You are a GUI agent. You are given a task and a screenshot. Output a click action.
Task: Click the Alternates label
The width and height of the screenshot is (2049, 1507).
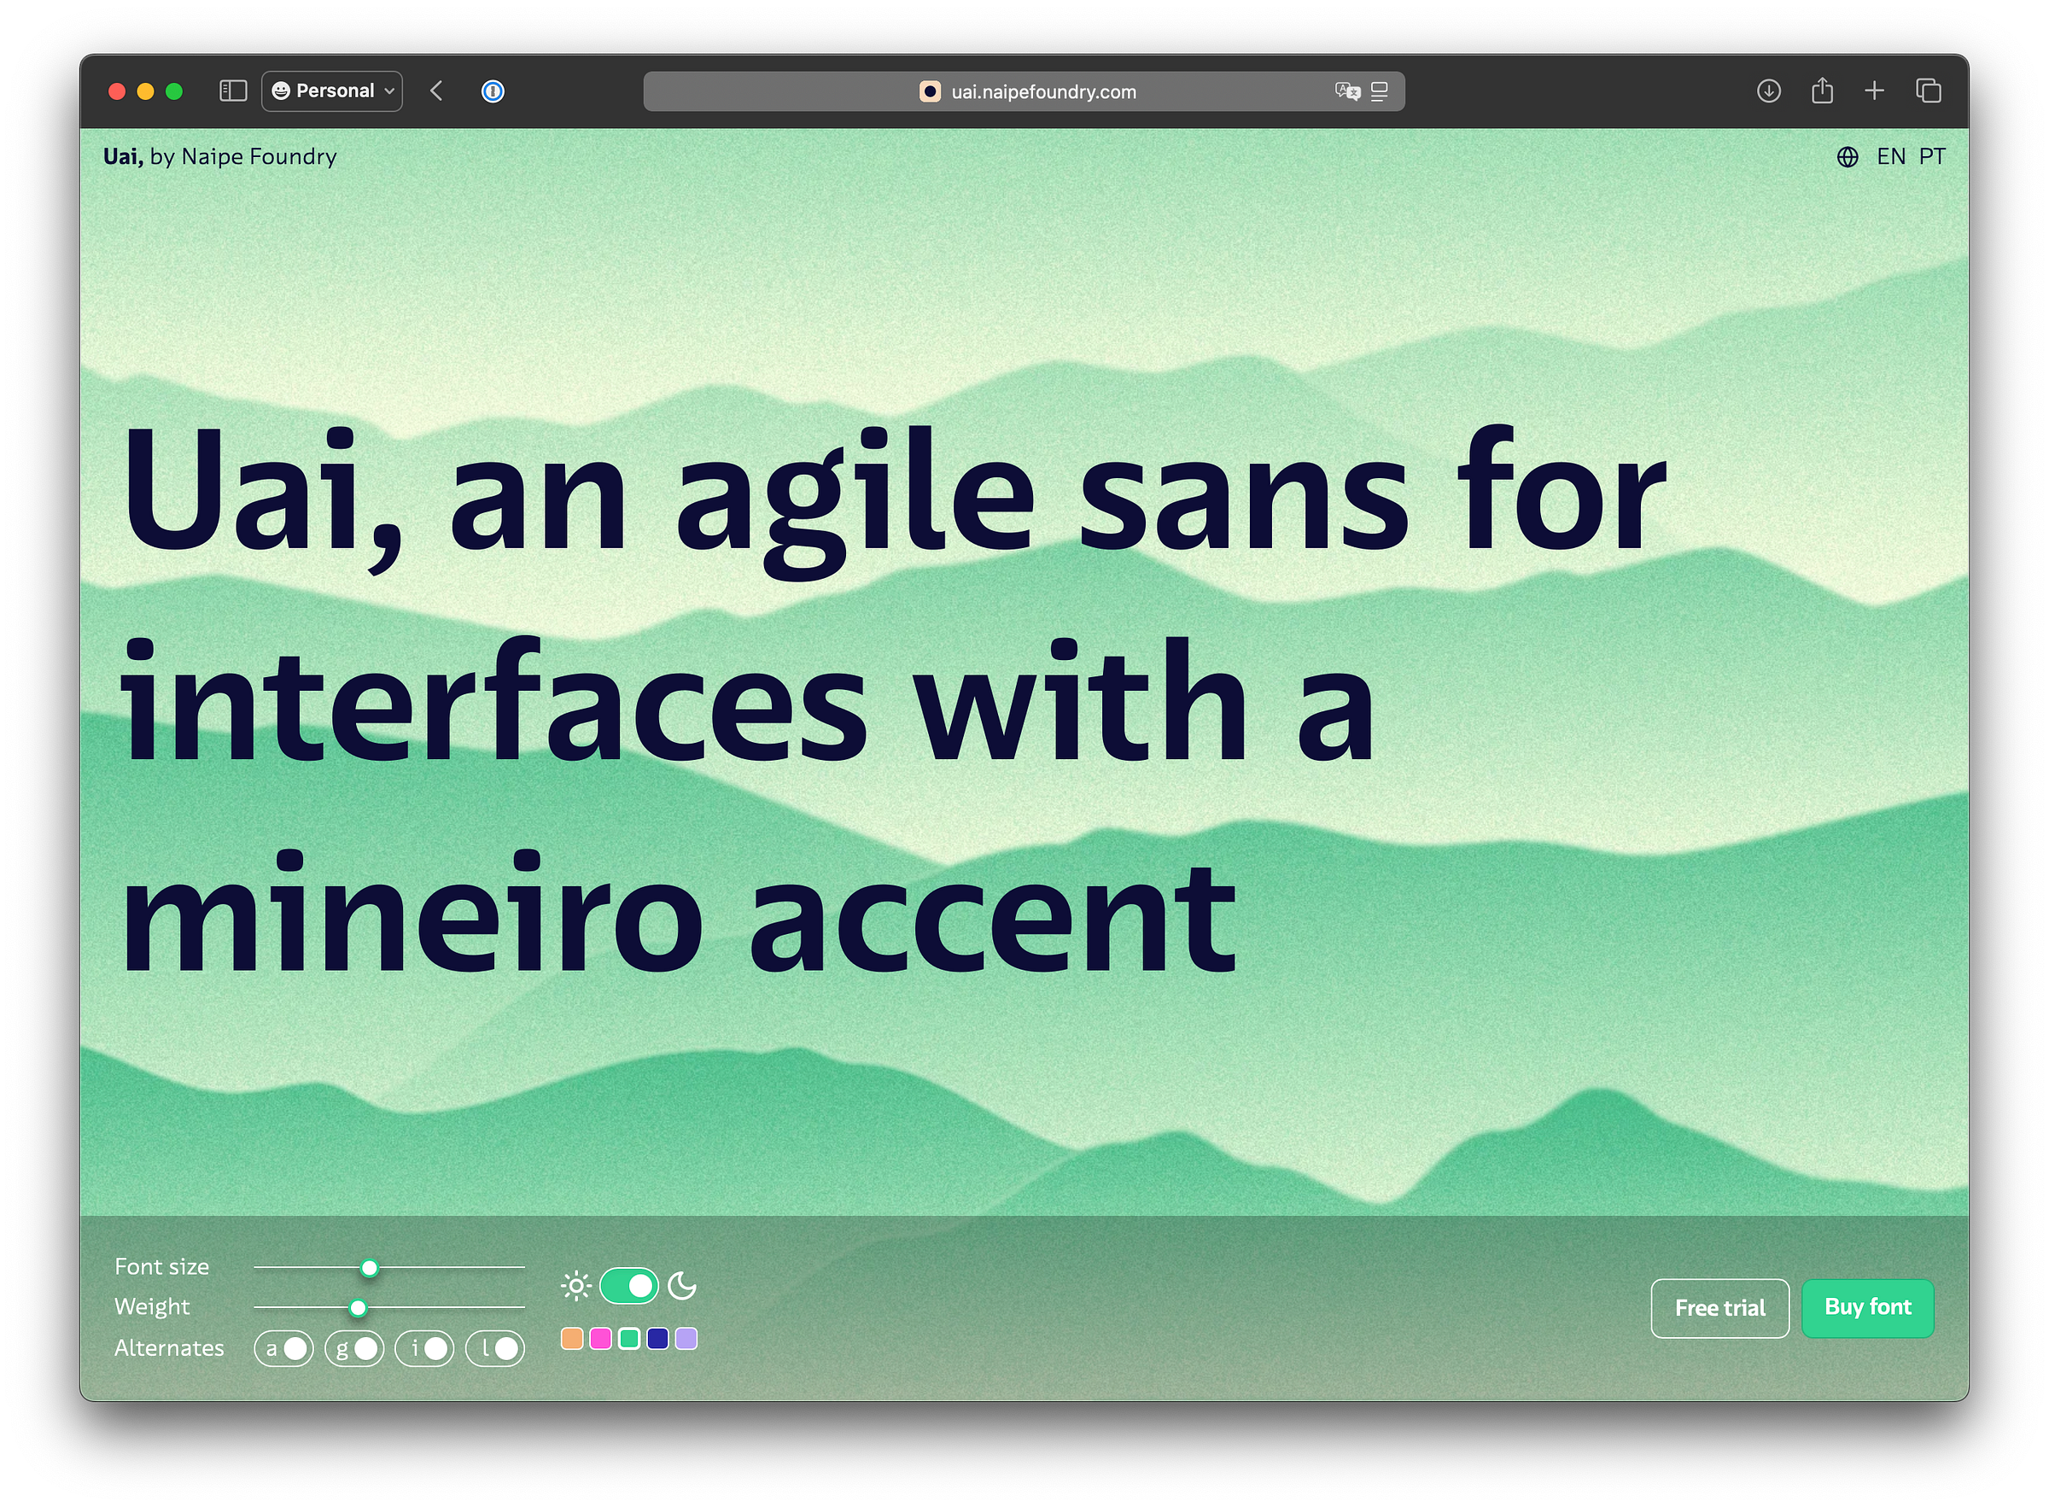pos(169,1347)
